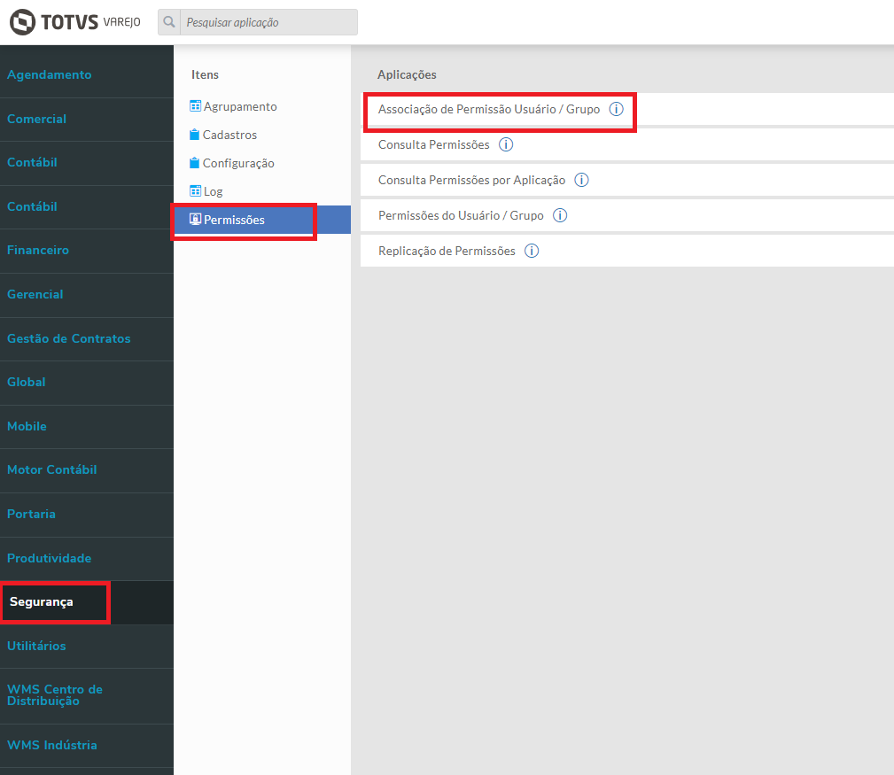This screenshot has width=894, height=775.
Task: Open Produtividade module in sidebar
Action: [87, 559]
